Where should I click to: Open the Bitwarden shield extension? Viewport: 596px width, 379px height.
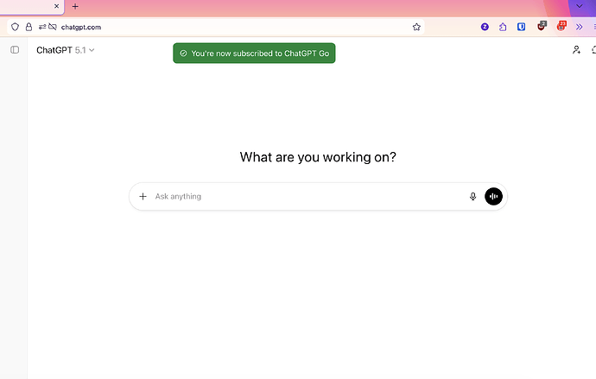click(x=521, y=27)
